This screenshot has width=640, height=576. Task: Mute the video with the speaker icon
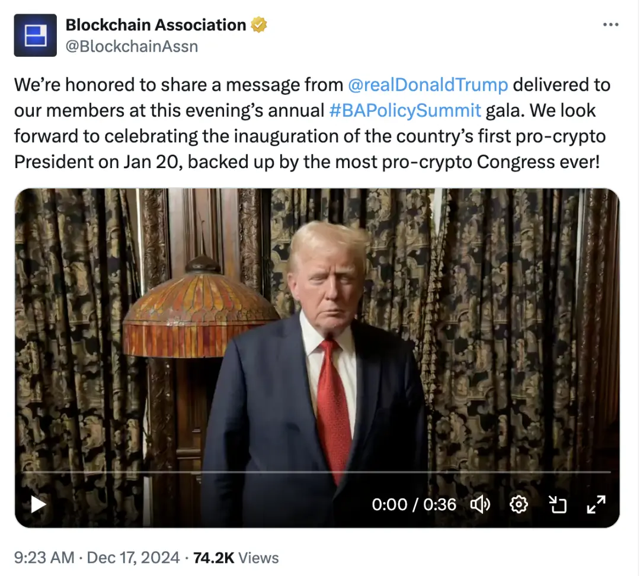[x=481, y=504]
